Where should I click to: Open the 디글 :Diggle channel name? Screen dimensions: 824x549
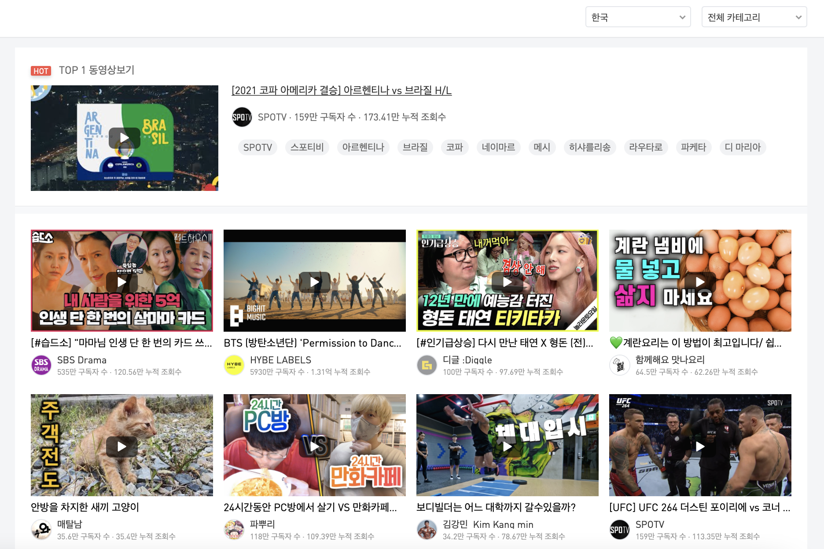(467, 360)
